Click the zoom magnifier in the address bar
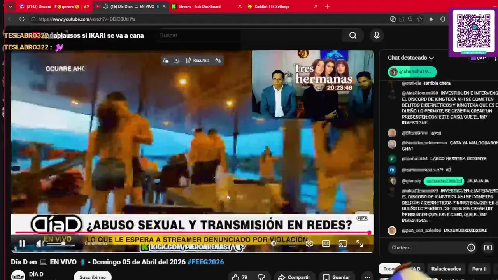The image size is (498, 280). tap(410, 19)
